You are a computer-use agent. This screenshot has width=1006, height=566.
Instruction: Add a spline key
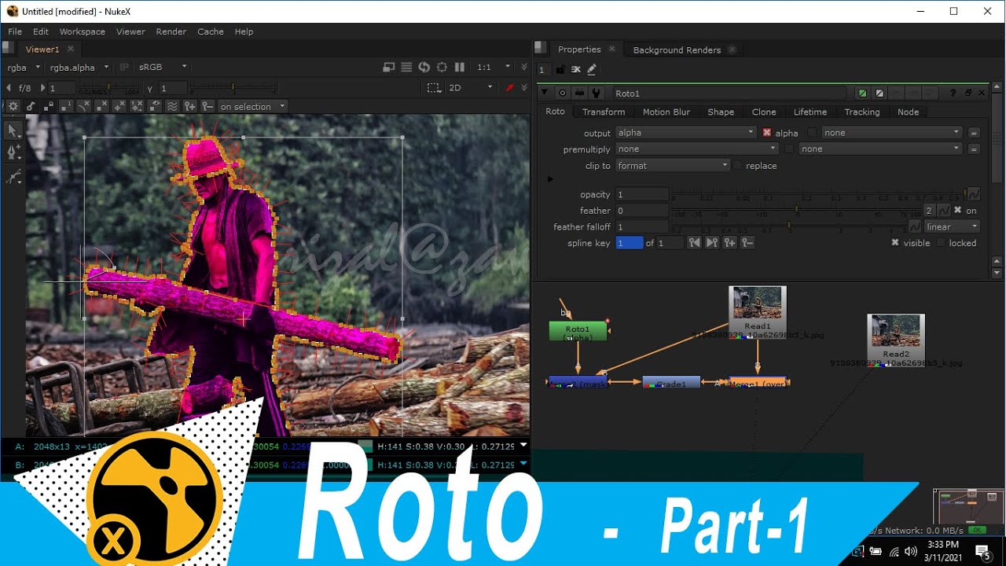click(729, 243)
